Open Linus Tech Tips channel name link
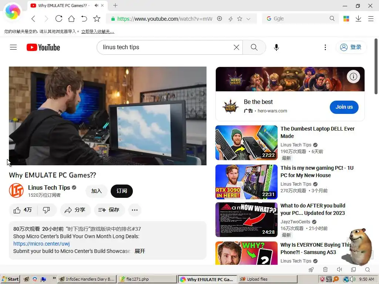Screen dimensions: 379x284 (49, 187)
